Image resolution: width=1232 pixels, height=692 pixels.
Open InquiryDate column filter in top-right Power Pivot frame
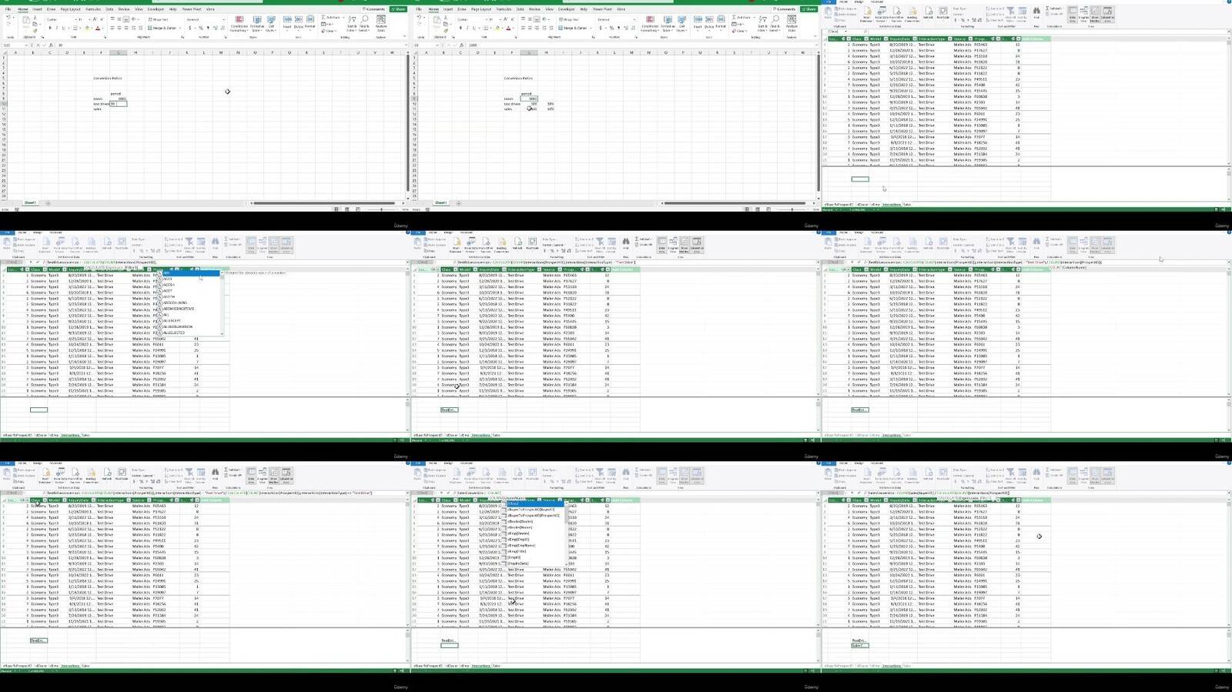(915, 38)
